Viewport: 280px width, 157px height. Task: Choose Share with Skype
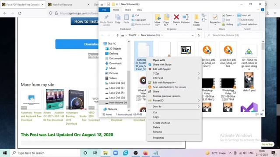click(x=174, y=65)
